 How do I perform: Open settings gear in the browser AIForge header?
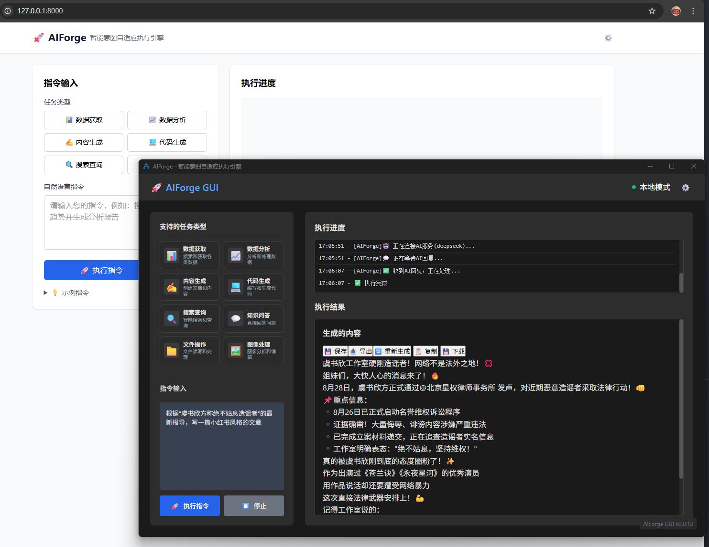(x=608, y=38)
